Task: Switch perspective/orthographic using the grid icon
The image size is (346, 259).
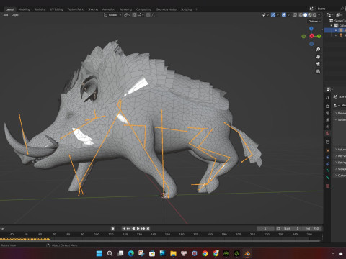Action: click(x=318, y=71)
